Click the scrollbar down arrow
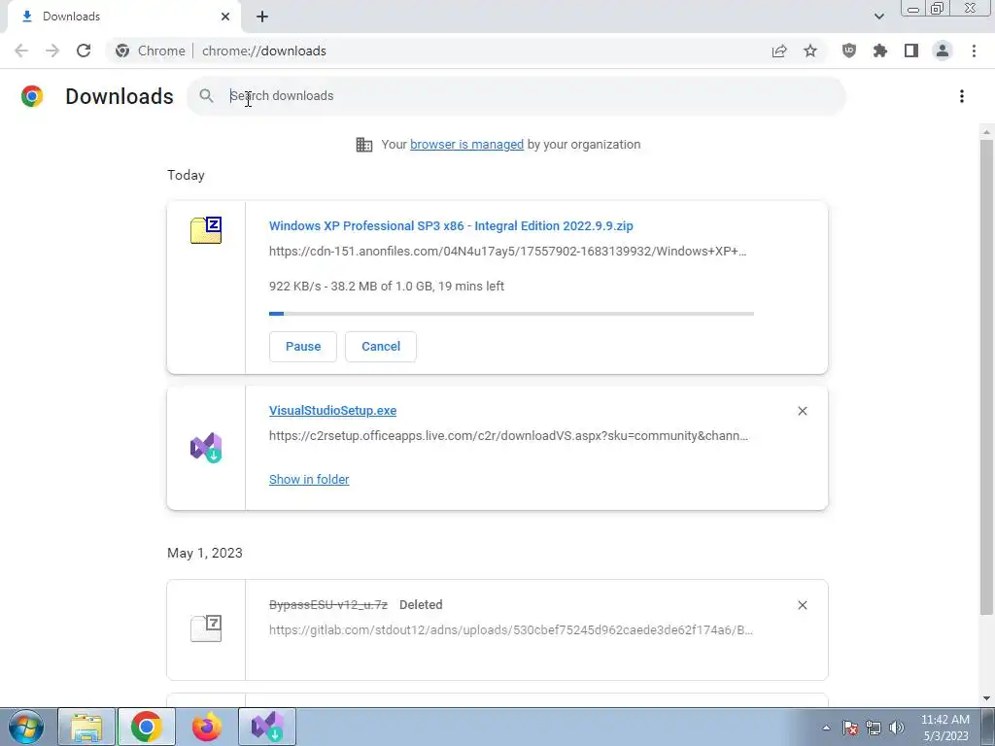This screenshot has width=995, height=746. point(986,698)
